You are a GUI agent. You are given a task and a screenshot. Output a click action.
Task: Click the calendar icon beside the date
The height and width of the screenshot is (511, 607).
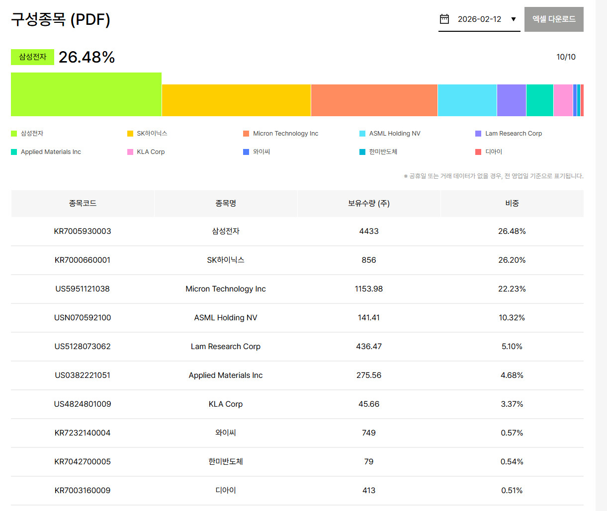point(444,19)
